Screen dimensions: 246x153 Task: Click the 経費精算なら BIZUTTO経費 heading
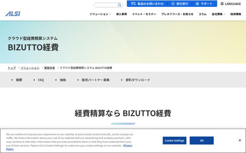point(123,113)
